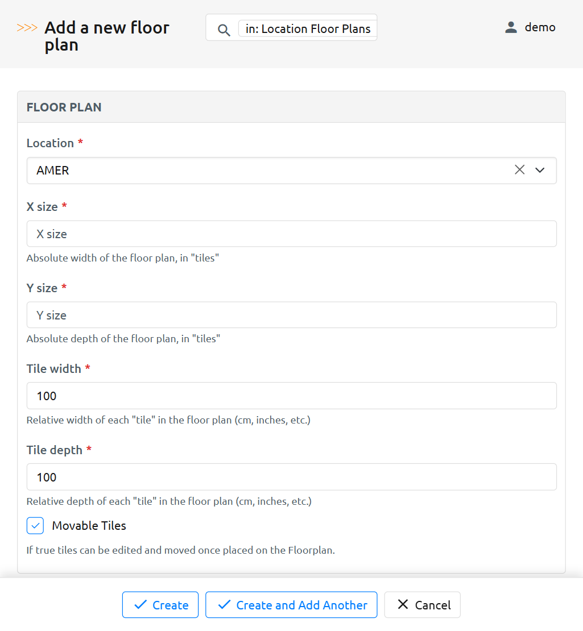Click the search magnifier icon
583x631 pixels.
[x=224, y=29]
